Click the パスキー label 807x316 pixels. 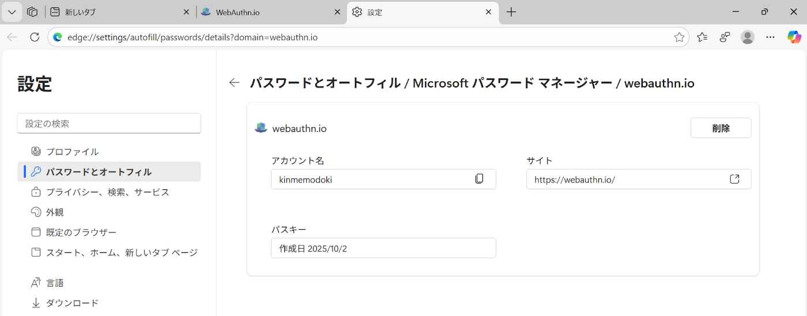[289, 230]
